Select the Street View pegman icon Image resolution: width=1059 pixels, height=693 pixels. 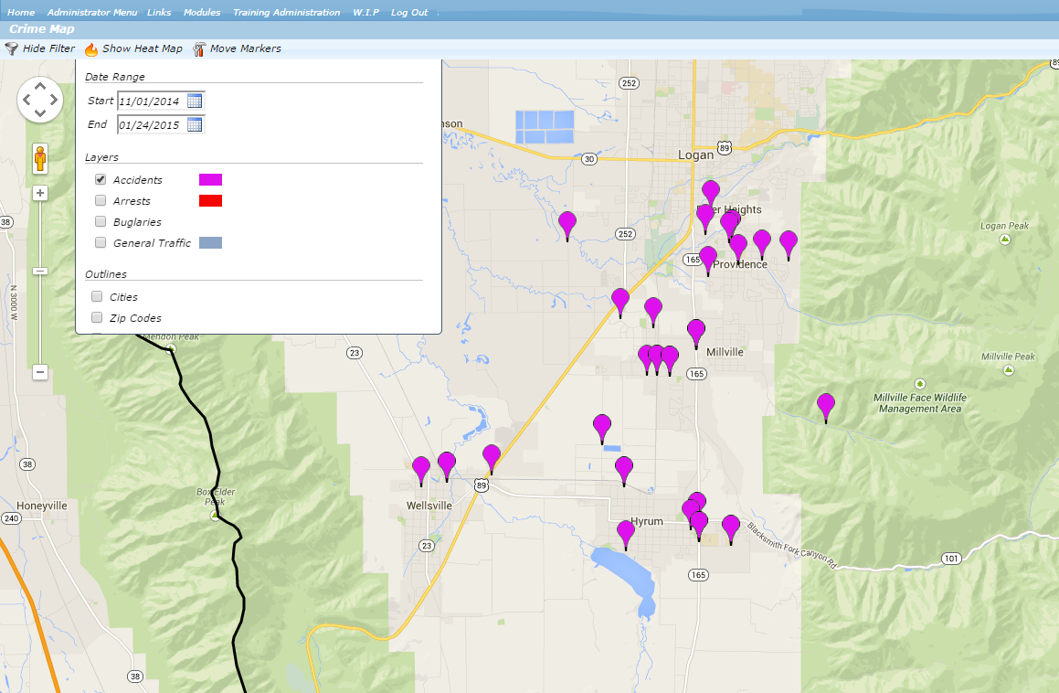click(40, 159)
